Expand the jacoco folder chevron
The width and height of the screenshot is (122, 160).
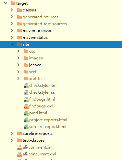pyautogui.click(x=18, y=65)
